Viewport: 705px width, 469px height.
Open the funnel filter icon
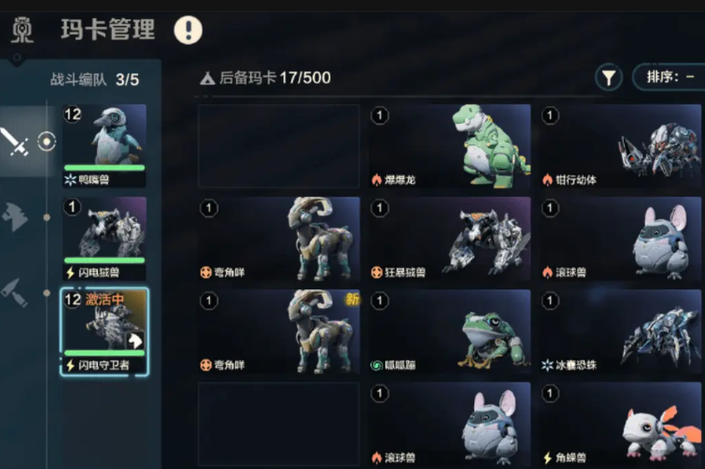click(x=608, y=78)
